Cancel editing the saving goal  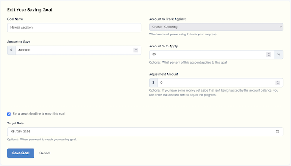pyautogui.click(x=45, y=153)
